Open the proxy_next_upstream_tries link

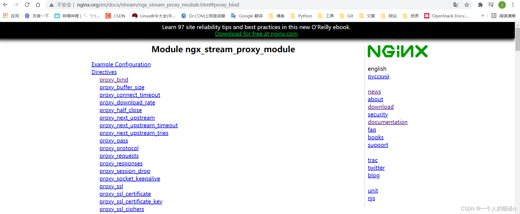(x=134, y=133)
